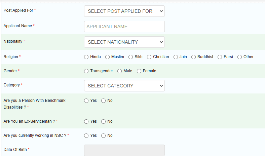Image resolution: width=265 pixels, height=156 pixels.
Task: Choose Muslim as religion
Action: [x=108, y=57]
